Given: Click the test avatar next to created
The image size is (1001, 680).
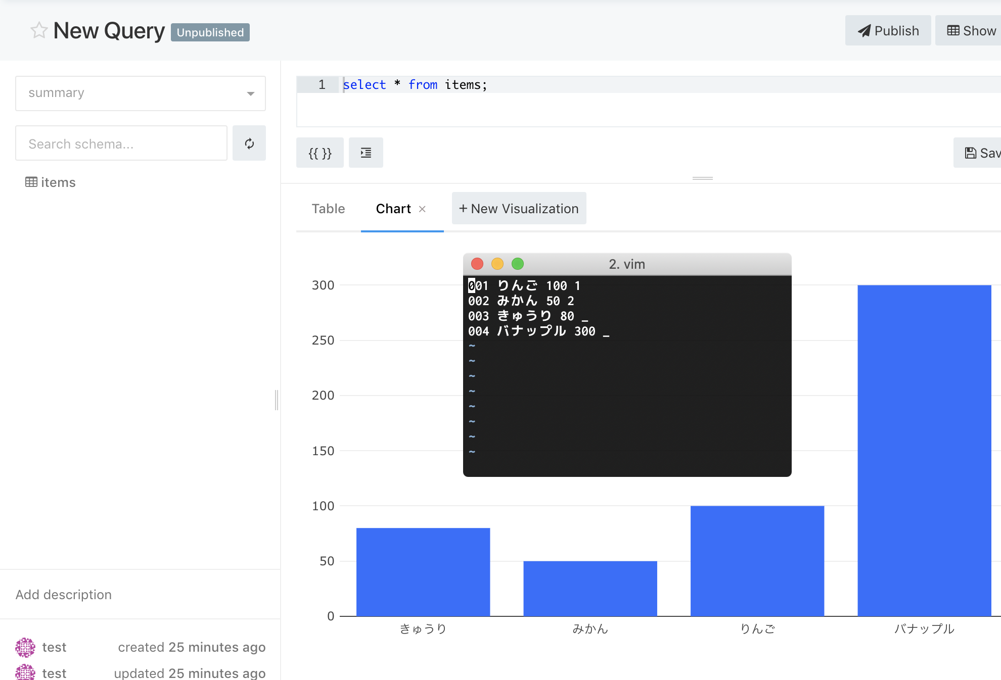Looking at the screenshot, I should click(25, 647).
